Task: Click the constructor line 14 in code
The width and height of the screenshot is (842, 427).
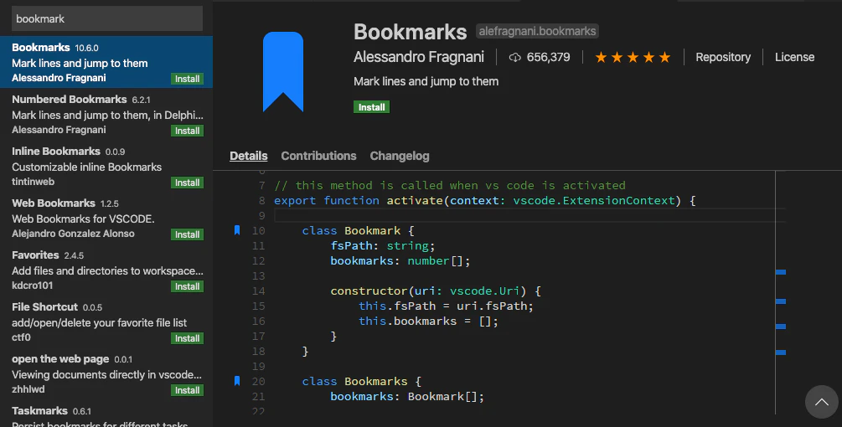Action: coord(436,291)
